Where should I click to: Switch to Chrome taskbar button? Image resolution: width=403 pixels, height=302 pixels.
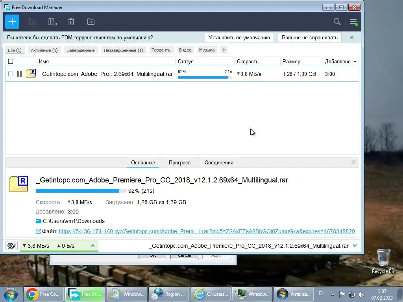point(44,294)
